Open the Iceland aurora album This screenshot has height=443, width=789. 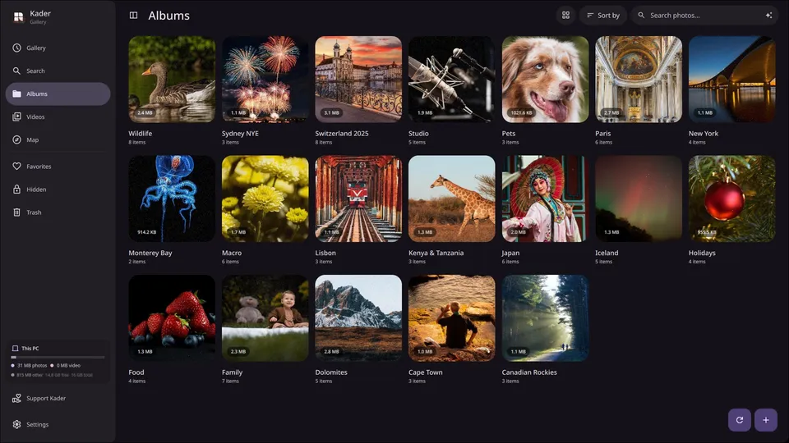coord(639,199)
